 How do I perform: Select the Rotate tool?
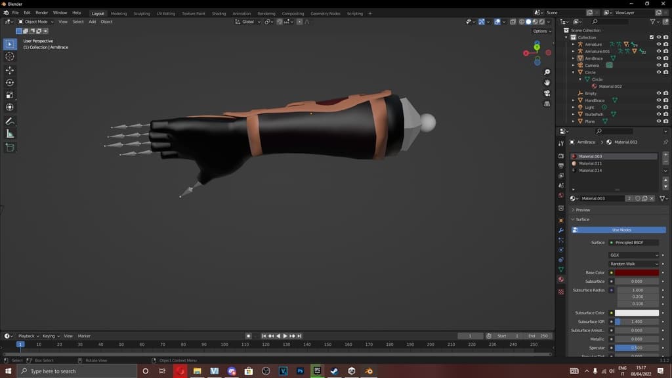coord(10,83)
